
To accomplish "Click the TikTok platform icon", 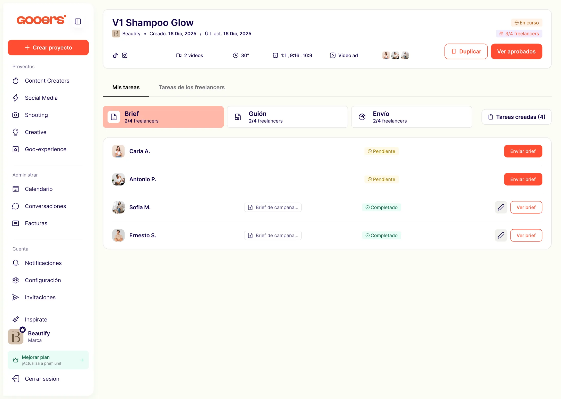I will click(115, 55).
